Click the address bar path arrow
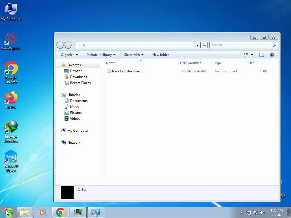 point(84,45)
